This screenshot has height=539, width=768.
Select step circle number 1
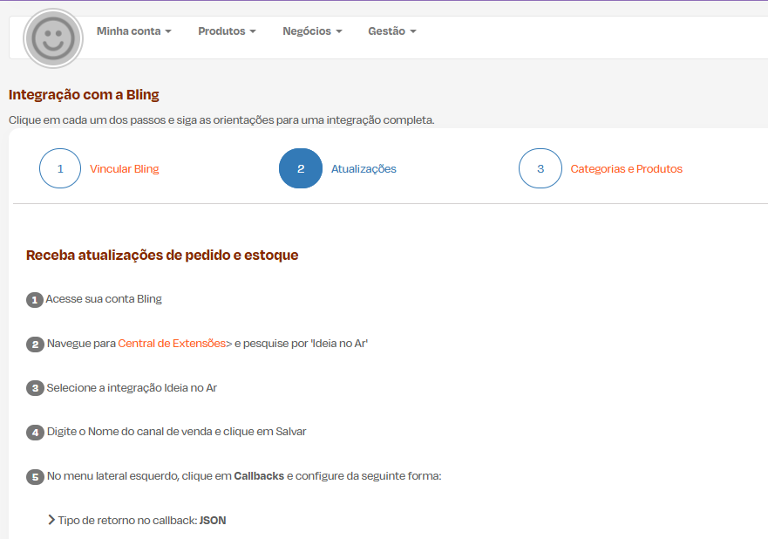pos(60,168)
